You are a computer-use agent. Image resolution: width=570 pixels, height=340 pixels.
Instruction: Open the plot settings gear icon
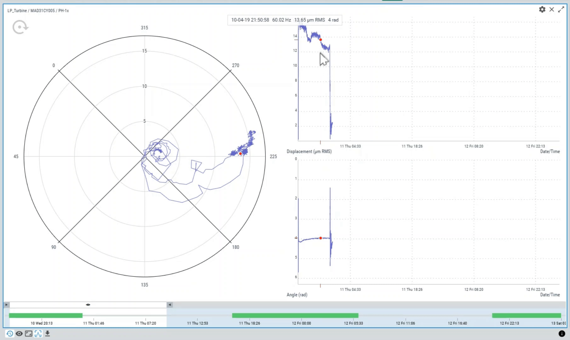coord(542,9)
